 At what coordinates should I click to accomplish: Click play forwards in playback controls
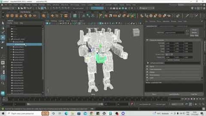pos(194,99)
